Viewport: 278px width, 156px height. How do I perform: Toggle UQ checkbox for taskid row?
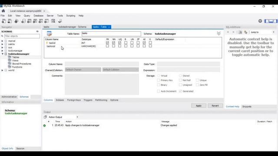click(120, 42)
